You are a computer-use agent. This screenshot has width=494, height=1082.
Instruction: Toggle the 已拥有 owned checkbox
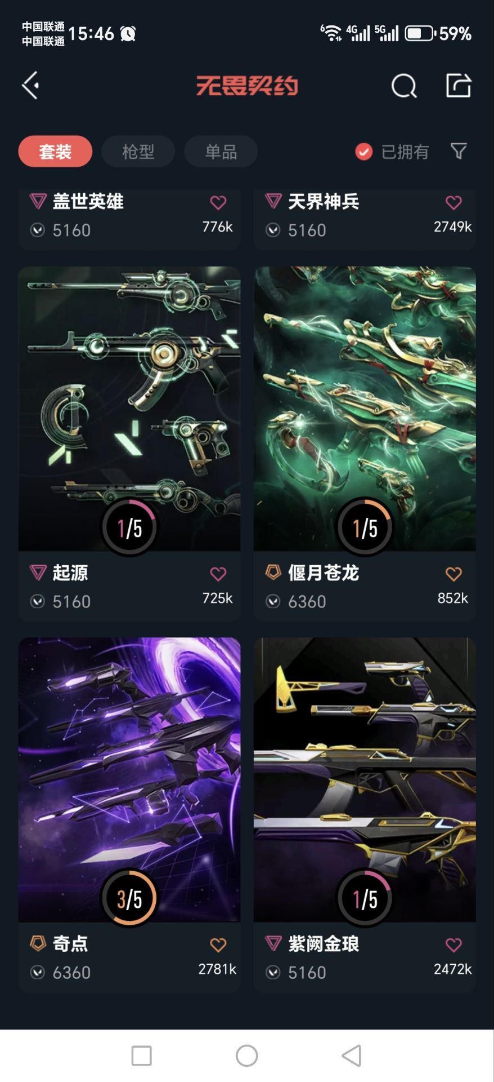tap(363, 152)
